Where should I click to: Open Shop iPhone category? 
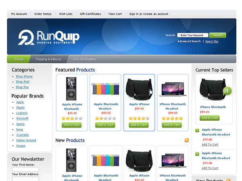[x=24, y=76]
